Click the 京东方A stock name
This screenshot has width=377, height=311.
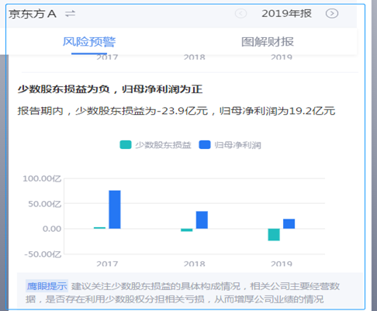point(33,14)
